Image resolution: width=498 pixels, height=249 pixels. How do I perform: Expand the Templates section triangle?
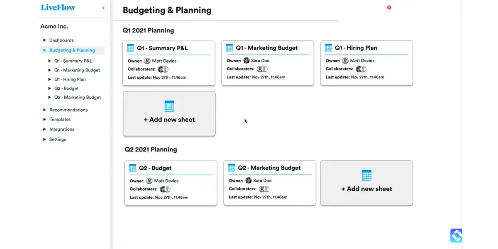[45, 120]
